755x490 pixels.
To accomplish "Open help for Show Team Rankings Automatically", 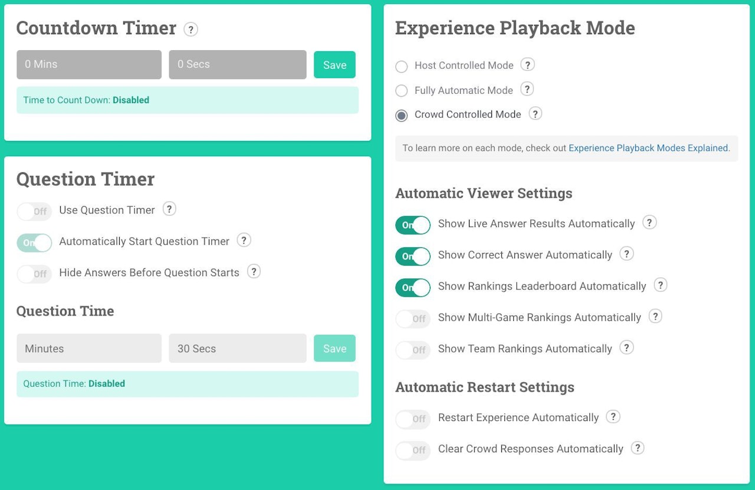I will click(626, 347).
